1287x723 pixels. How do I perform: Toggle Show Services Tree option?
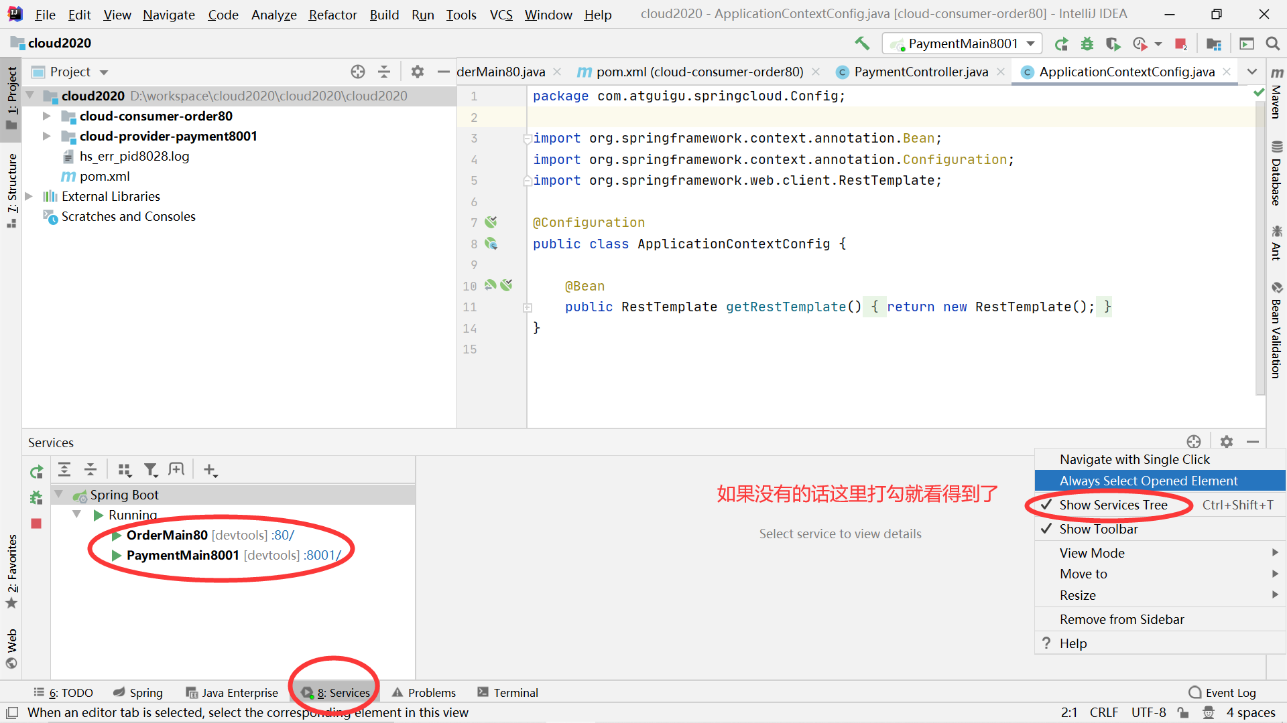[1113, 504]
